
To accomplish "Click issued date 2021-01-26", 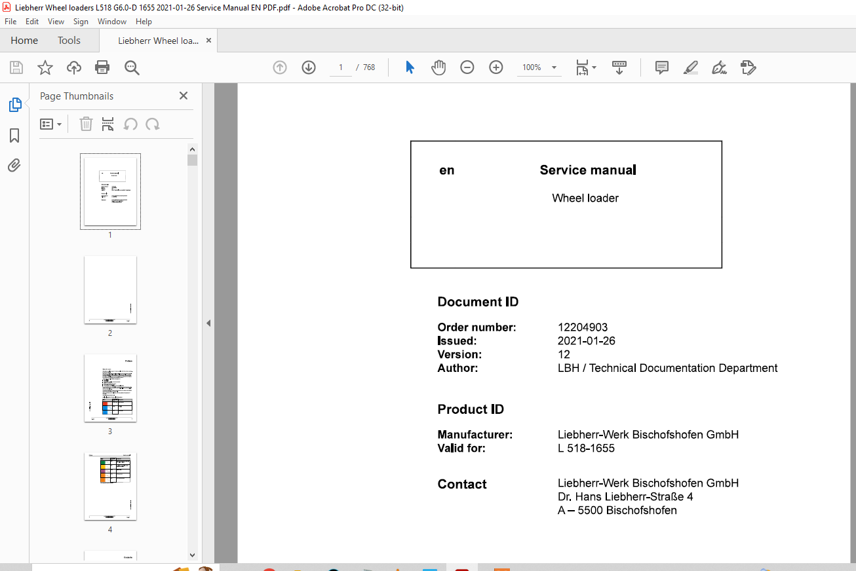I will tap(587, 341).
